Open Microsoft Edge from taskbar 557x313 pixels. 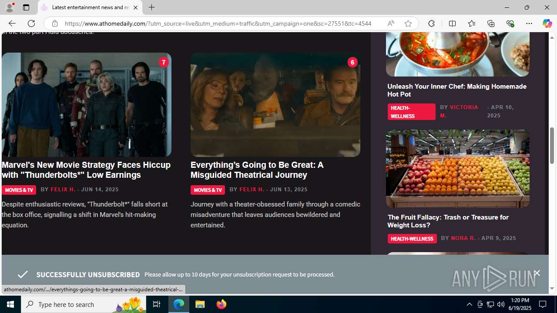pyautogui.click(x=179, y=304)
